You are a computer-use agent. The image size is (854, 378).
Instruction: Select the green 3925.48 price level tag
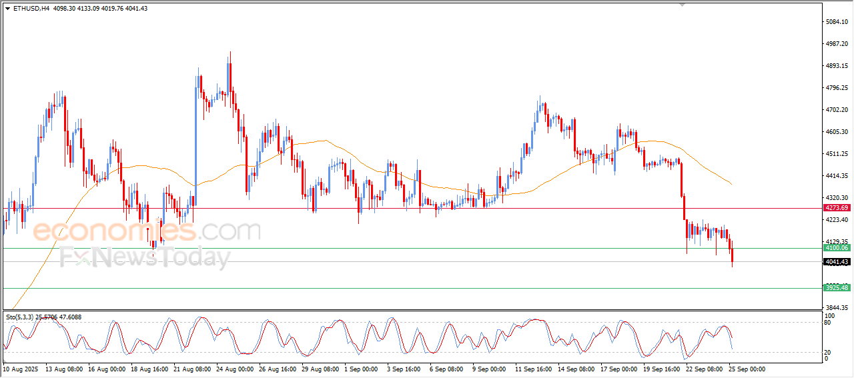pyautogui.click(x=837, y=288)
